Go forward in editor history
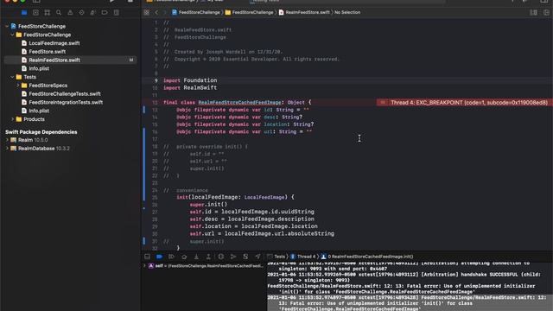This screenshot has width=553, height=311. pos(164,12)
